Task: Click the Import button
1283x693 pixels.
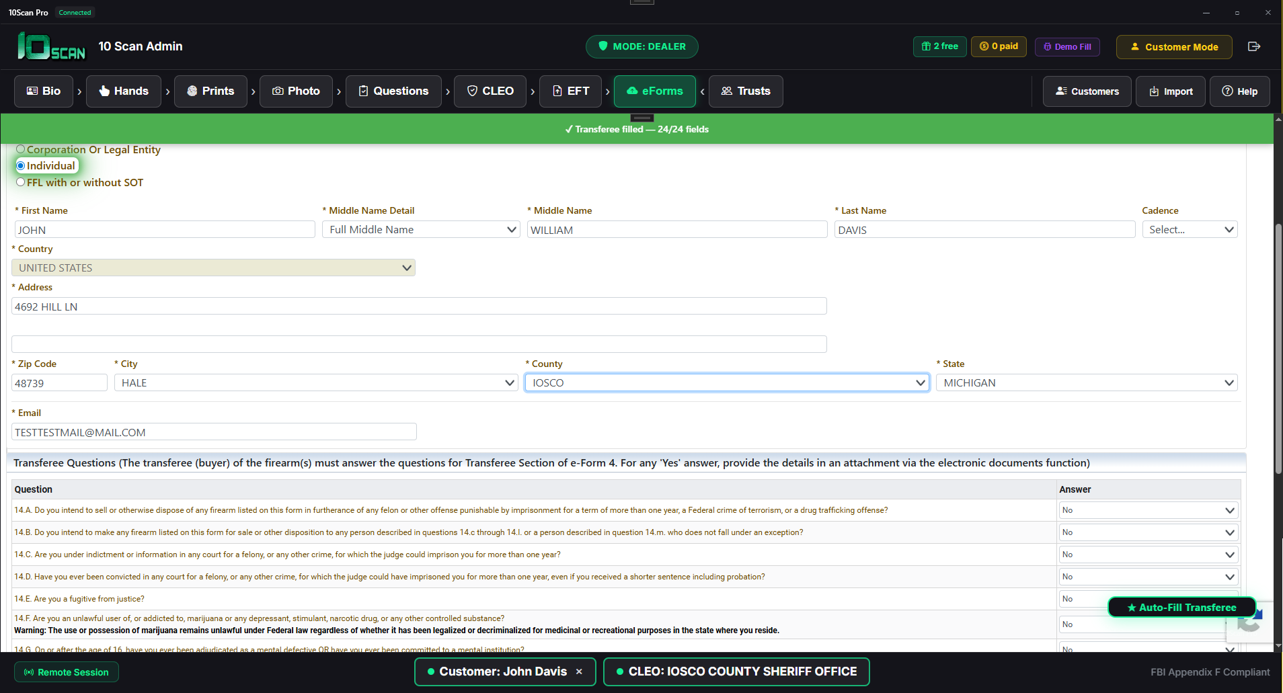Action: click(1171, 91)
